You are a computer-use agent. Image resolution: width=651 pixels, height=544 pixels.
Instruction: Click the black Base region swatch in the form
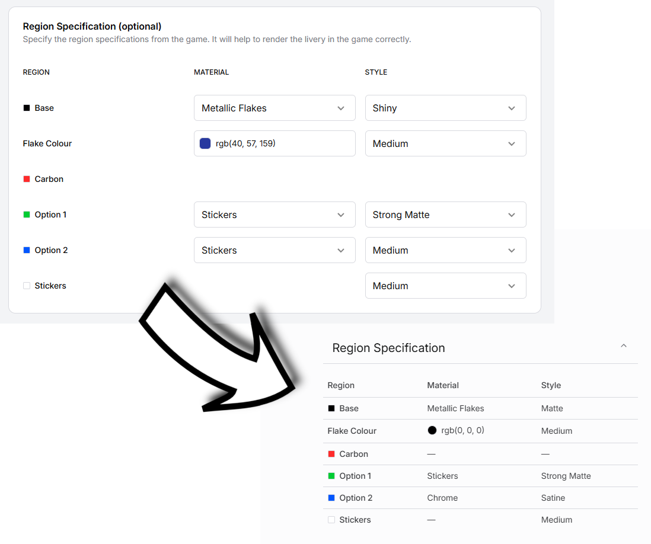pos(27,108)
